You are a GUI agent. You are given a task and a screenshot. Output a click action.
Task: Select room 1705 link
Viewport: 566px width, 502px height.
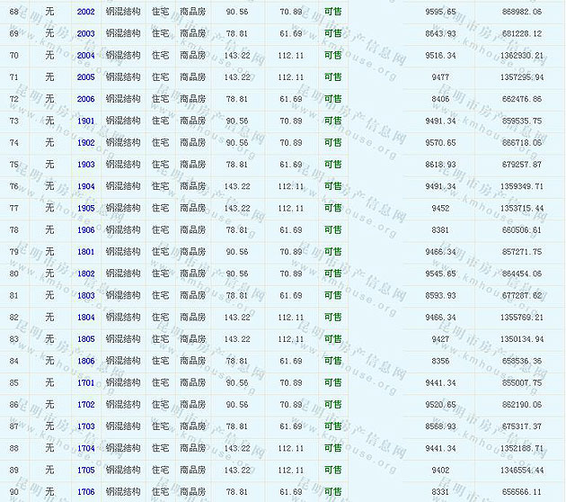[x=86, y=470]
